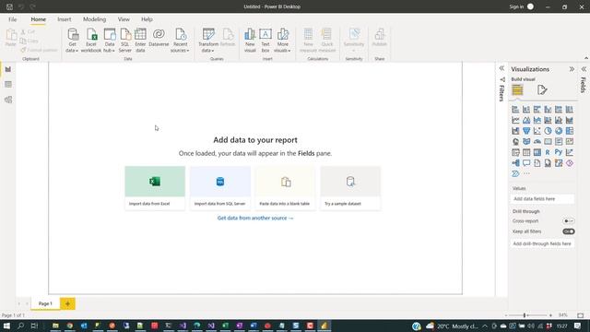Open the More visuals dropdown

(x=282, y=40)
